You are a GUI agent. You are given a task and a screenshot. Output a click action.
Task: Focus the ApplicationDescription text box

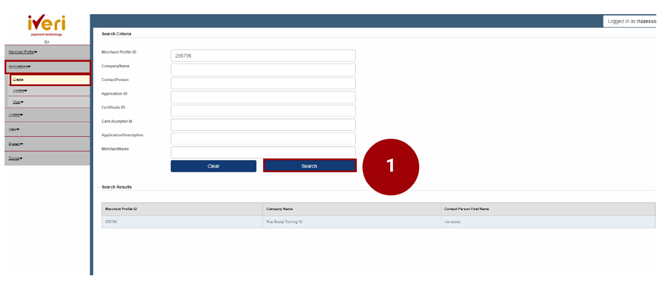(x=263, y=138)
